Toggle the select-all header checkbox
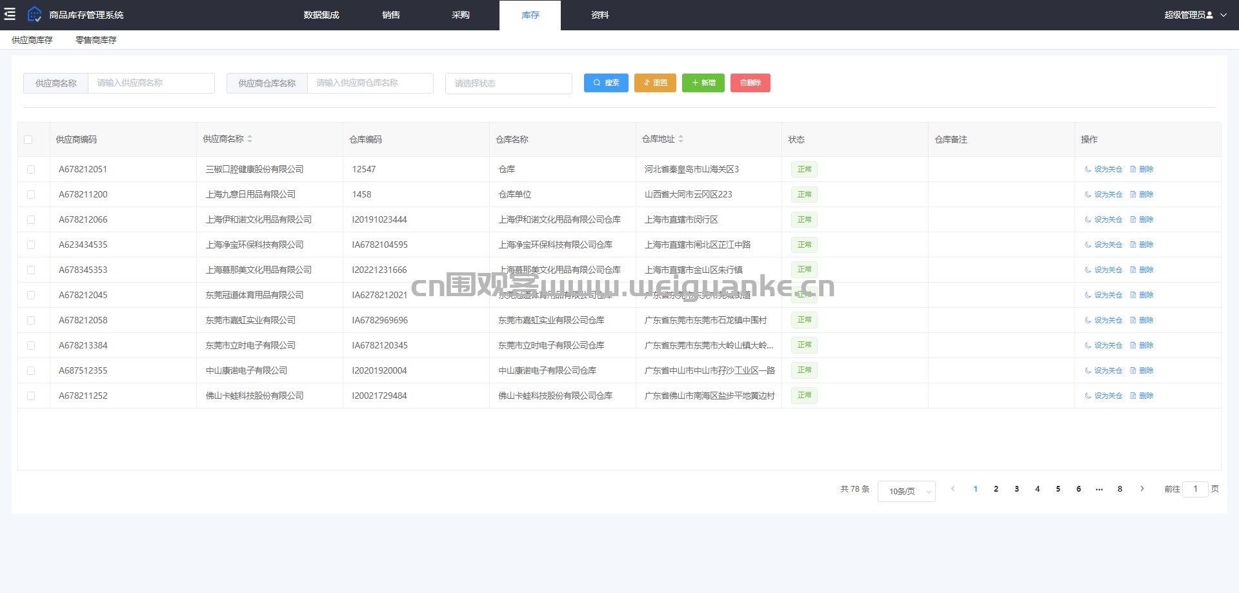Image resolution: width=1239 pixels, height=593 pixels. (x=28, y=139)
